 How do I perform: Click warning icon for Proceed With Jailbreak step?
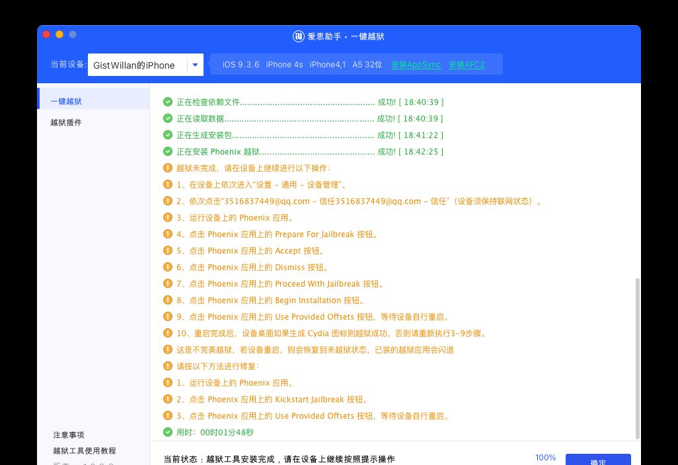click(168, 283)
